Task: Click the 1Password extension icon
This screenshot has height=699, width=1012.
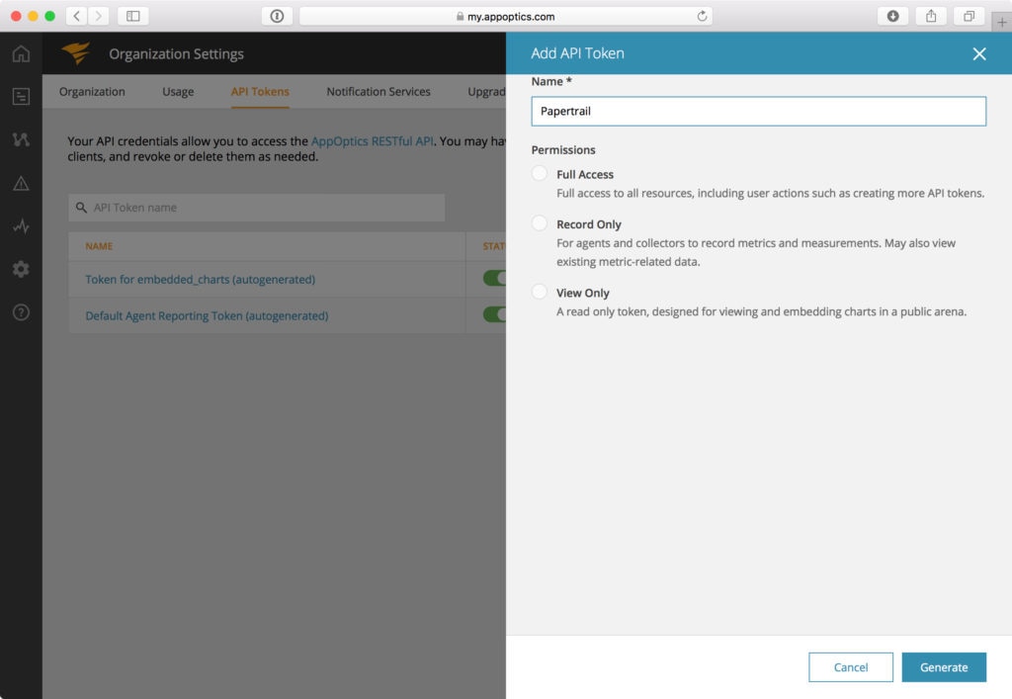Action: [x=277, y=16]
